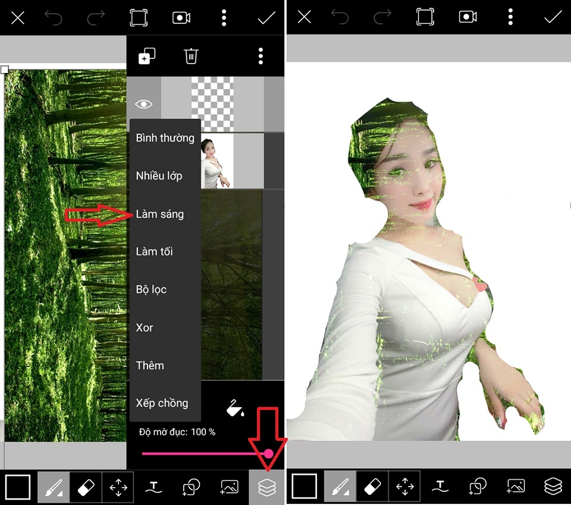Open layers panel in left editor

[x=266, y=487]
